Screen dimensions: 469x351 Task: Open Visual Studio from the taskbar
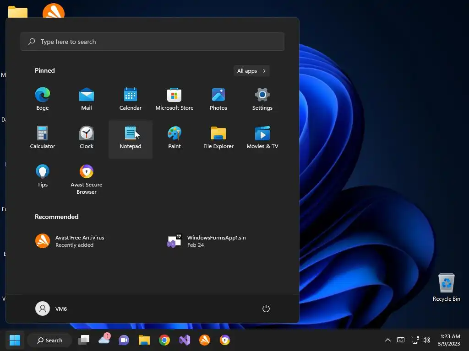coord(185,340)
